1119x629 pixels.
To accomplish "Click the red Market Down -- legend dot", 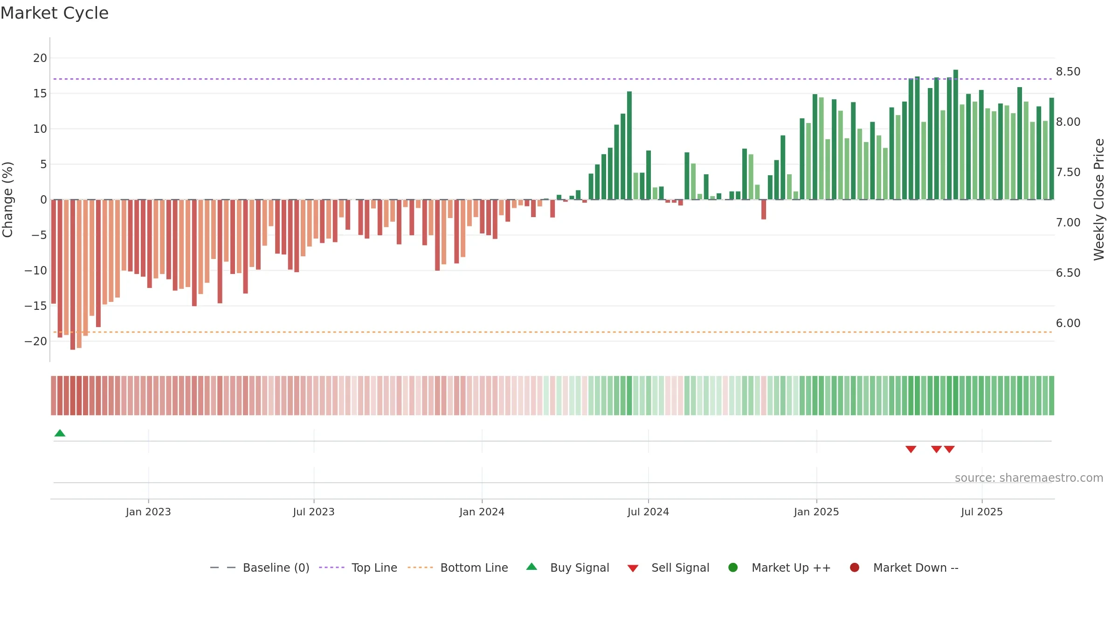I will pyautogui.click(x=855, y=567).
